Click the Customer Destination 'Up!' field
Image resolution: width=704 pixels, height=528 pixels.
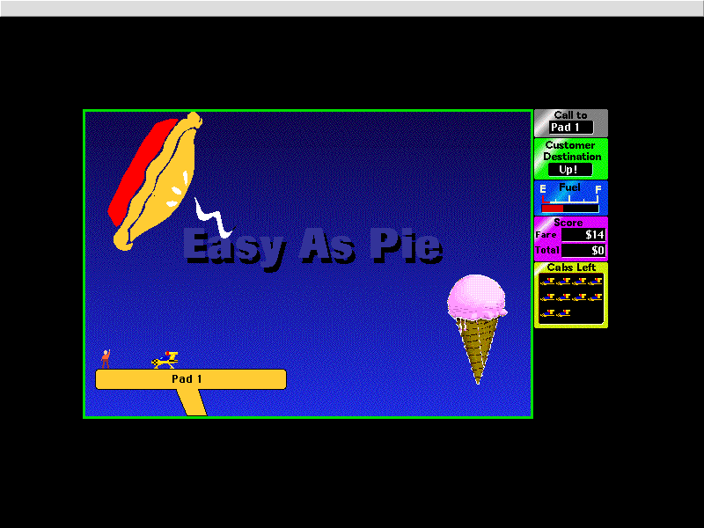tap(570, 170)
